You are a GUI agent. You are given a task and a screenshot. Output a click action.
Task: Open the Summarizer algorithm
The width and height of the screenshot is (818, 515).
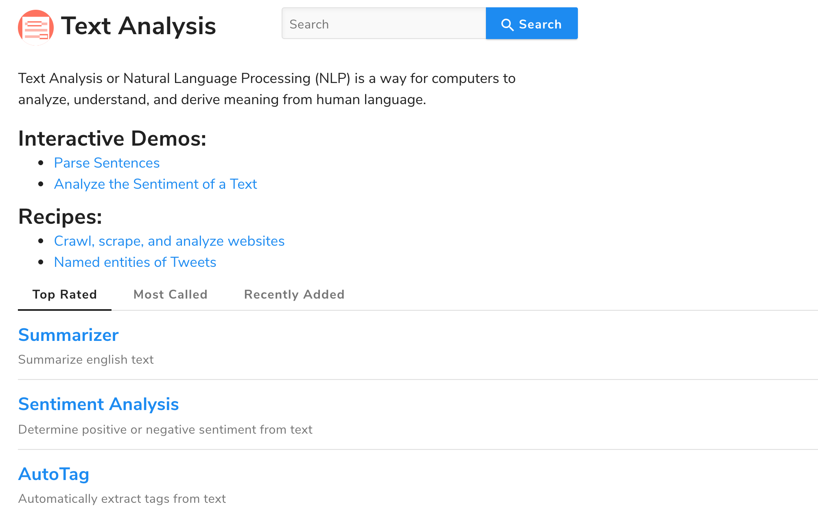tap(68, 335)
